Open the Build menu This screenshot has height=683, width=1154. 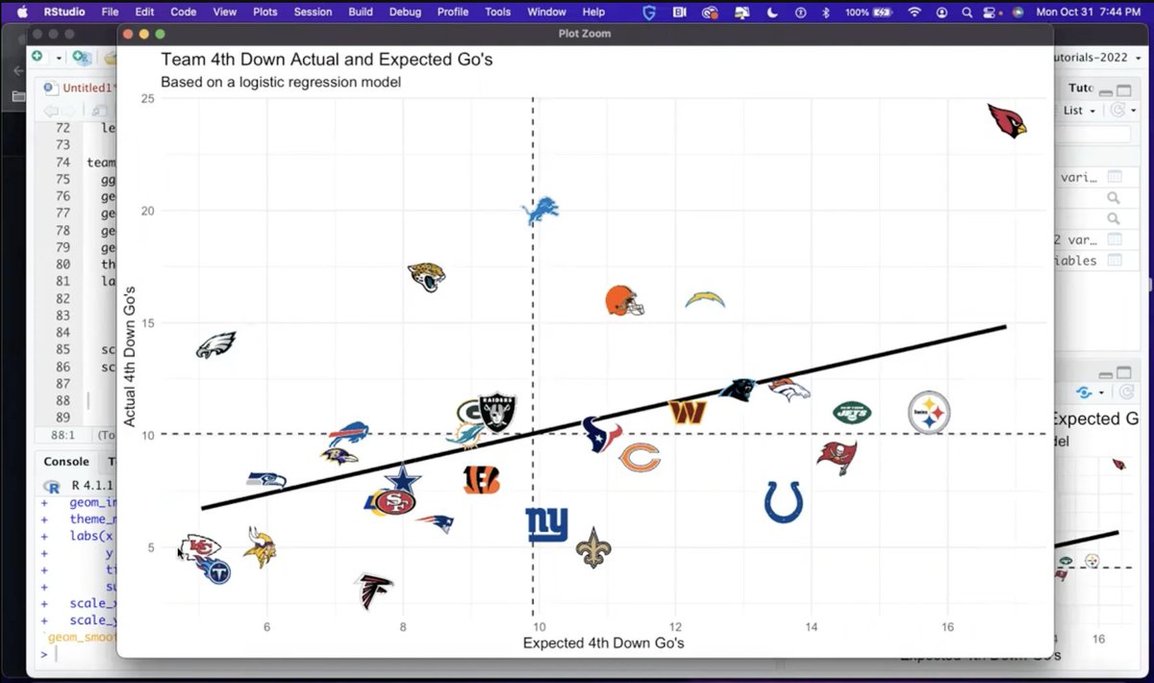361,12
